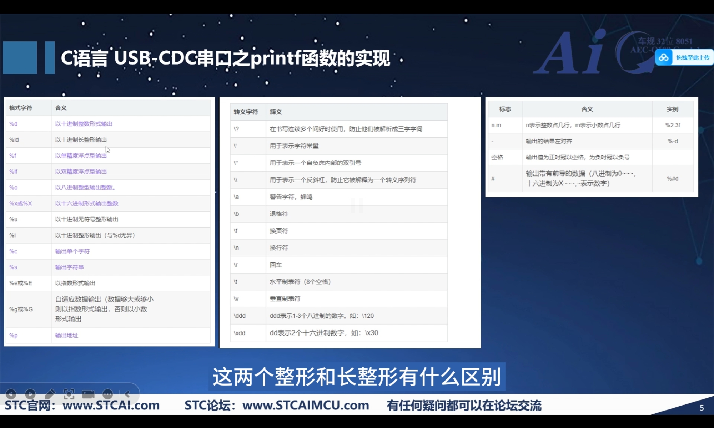This screenshot has width=714, height=428.
Task: Click the 以八进制整型输出整数 link
Action: pos(85,187)
